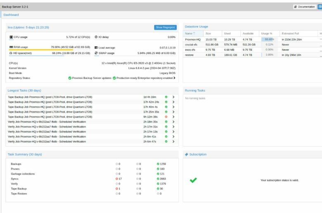The image size is (322, 213).
Task: Open details chevron for 17h 42m 24s task
Action: pyautogui.click(x=173, y=102)
